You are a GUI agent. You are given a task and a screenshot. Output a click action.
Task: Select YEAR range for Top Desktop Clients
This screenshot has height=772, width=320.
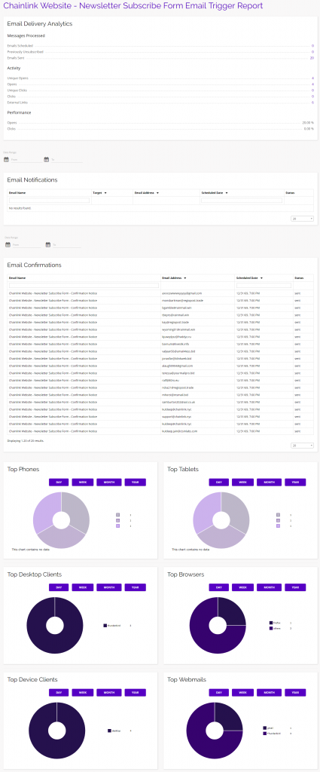coord(136,587)
